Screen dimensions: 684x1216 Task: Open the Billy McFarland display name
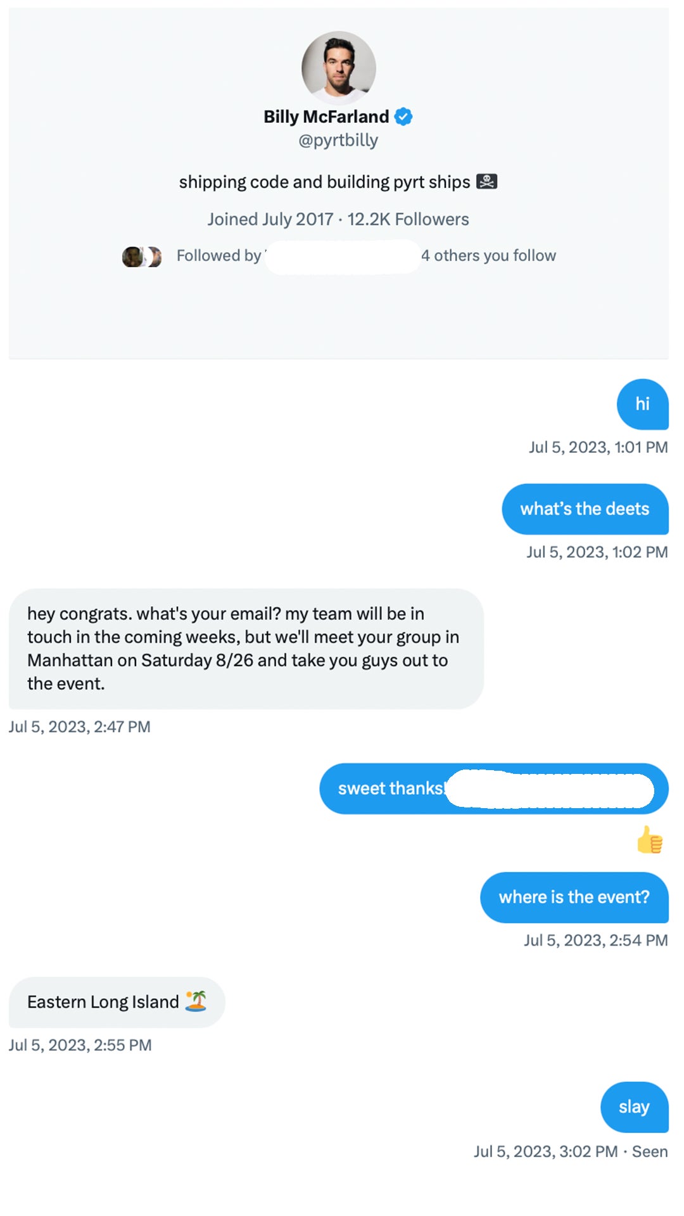pos(326,117)
